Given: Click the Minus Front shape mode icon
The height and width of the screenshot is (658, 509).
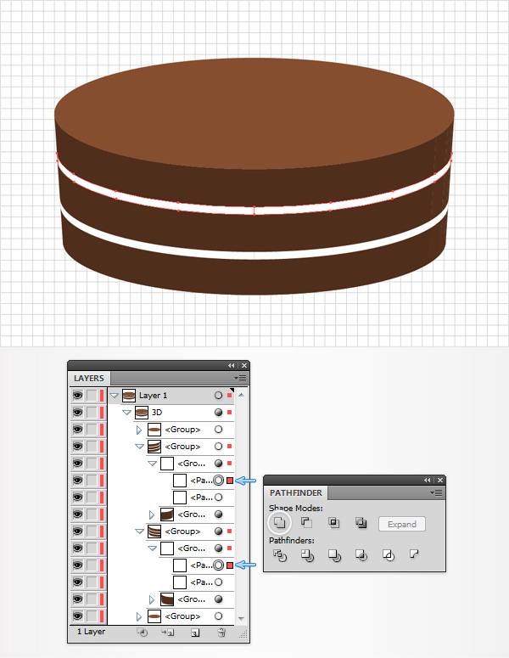Looking at the screenshot, I should pyautogui.click(x=306, y=522).
